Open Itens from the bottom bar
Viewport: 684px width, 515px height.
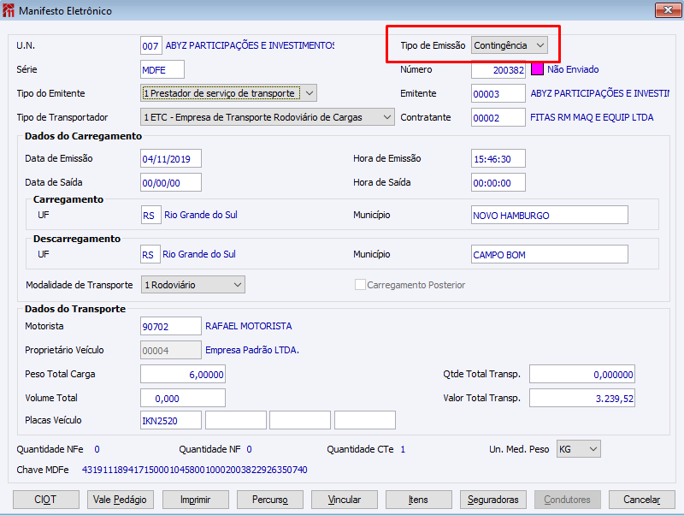(x=419, y=500)
